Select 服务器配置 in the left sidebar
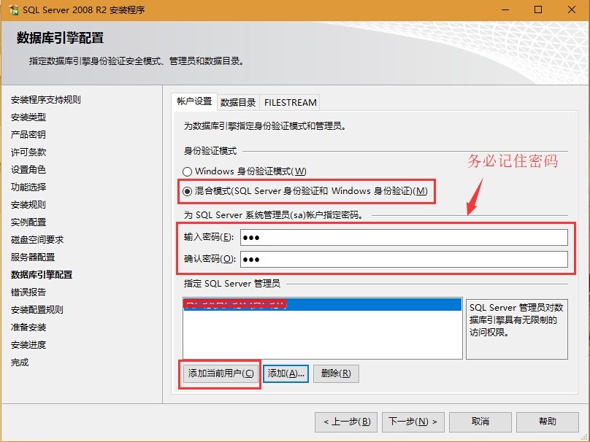This screenshot has width=590, height=442. tap(31, 257)
